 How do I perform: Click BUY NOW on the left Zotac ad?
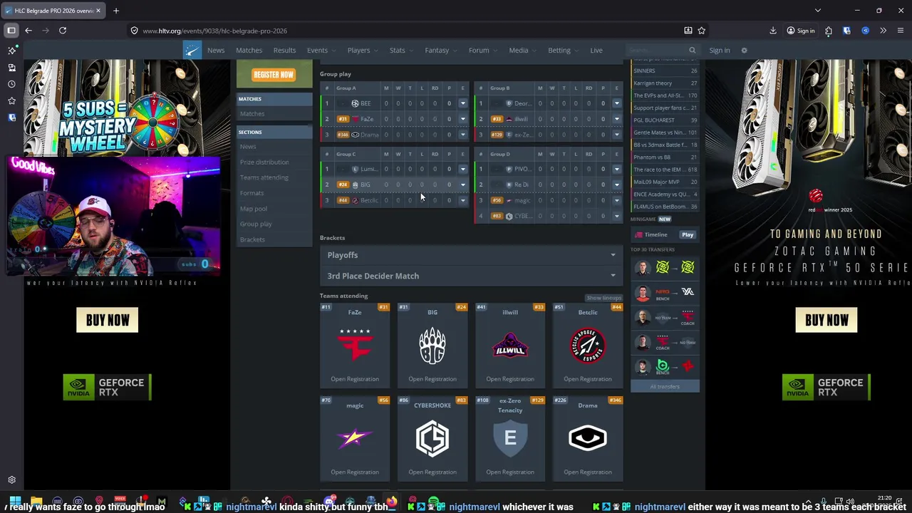[x=108, y=320]
